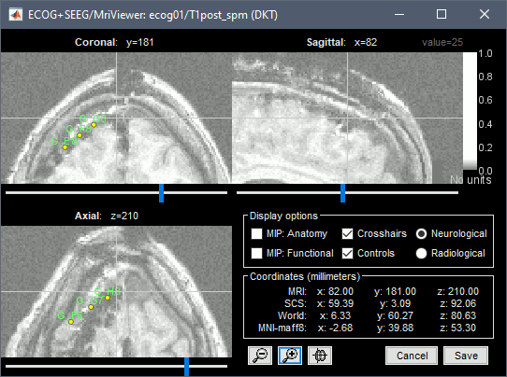This screenshot has height=377, width=507.
Task: Click the grayscale colorbar
Action: tap(470, 111)
